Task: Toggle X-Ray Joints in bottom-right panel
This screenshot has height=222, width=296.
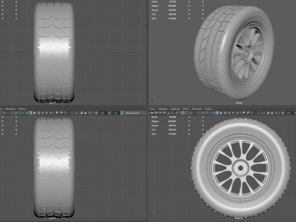Action: [276, 113]
